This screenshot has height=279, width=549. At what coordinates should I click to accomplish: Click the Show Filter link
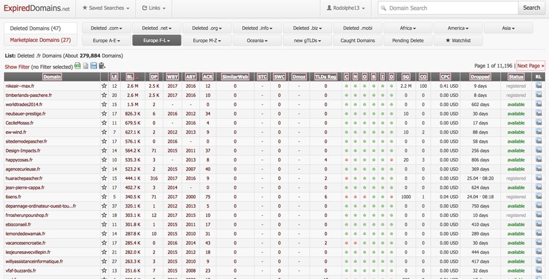pyautogui.click(x=17, y=67)
